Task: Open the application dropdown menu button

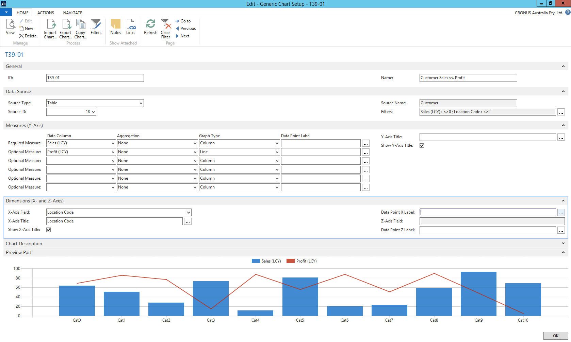Action: 6,12
